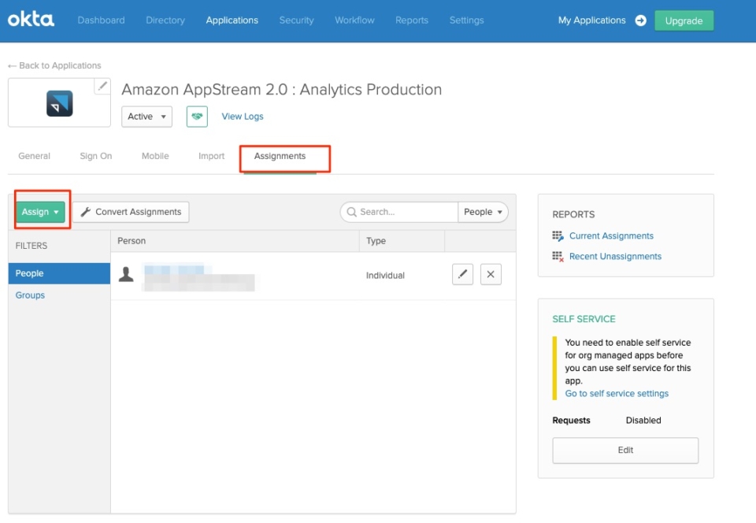Switch to the Sign On tab
The image size is (756, 523).
(95, 156)
